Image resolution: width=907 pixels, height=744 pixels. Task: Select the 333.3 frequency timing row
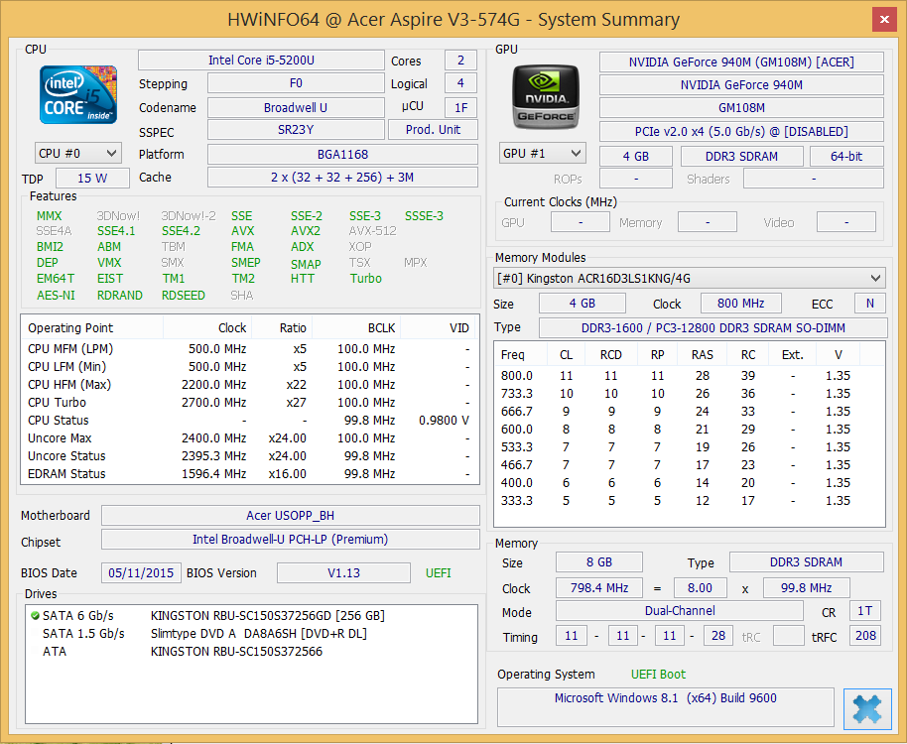point(689,501)
